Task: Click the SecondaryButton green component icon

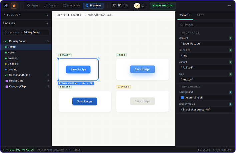Action: (7, 75)
